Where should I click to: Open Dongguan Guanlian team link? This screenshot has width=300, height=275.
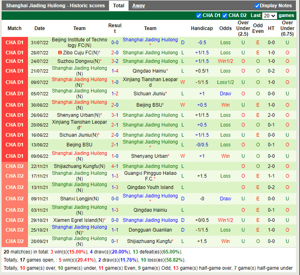tap(150, 230)
